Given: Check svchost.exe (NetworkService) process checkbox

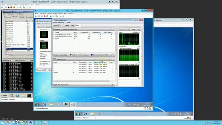Looking at the screenshot, I should point(54,36).
